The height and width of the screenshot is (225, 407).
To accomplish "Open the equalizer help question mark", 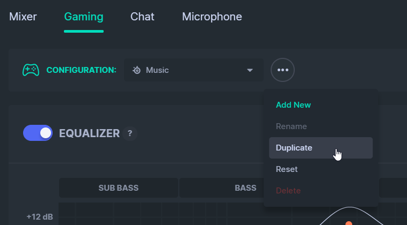I will pos(130,133).
